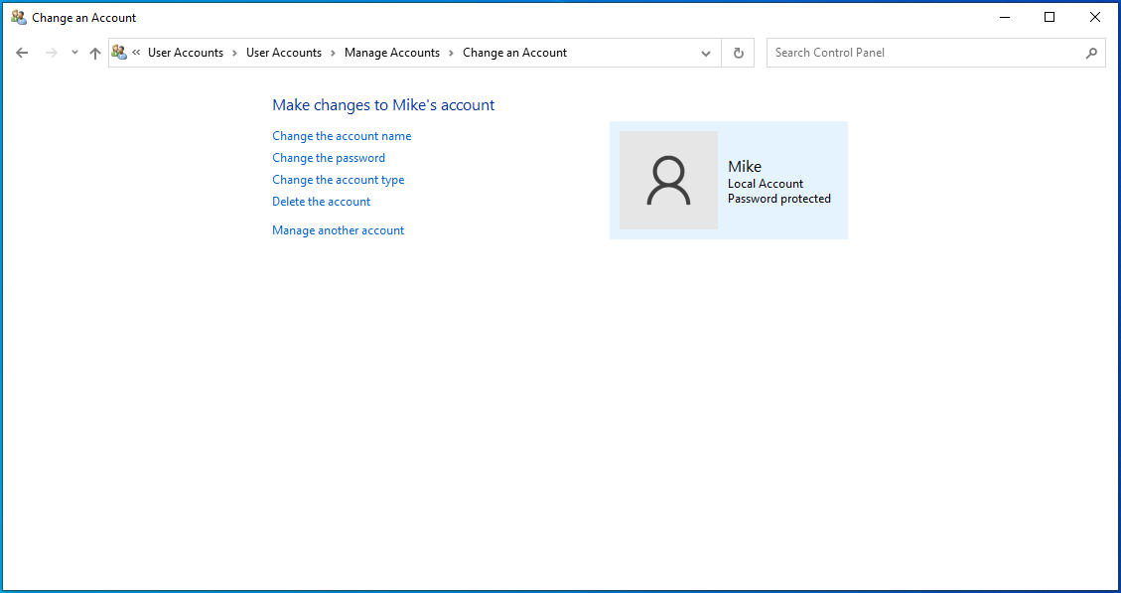Choose Change the account type
Viewport: 1121px width, 593px height.
pos(339,180)
